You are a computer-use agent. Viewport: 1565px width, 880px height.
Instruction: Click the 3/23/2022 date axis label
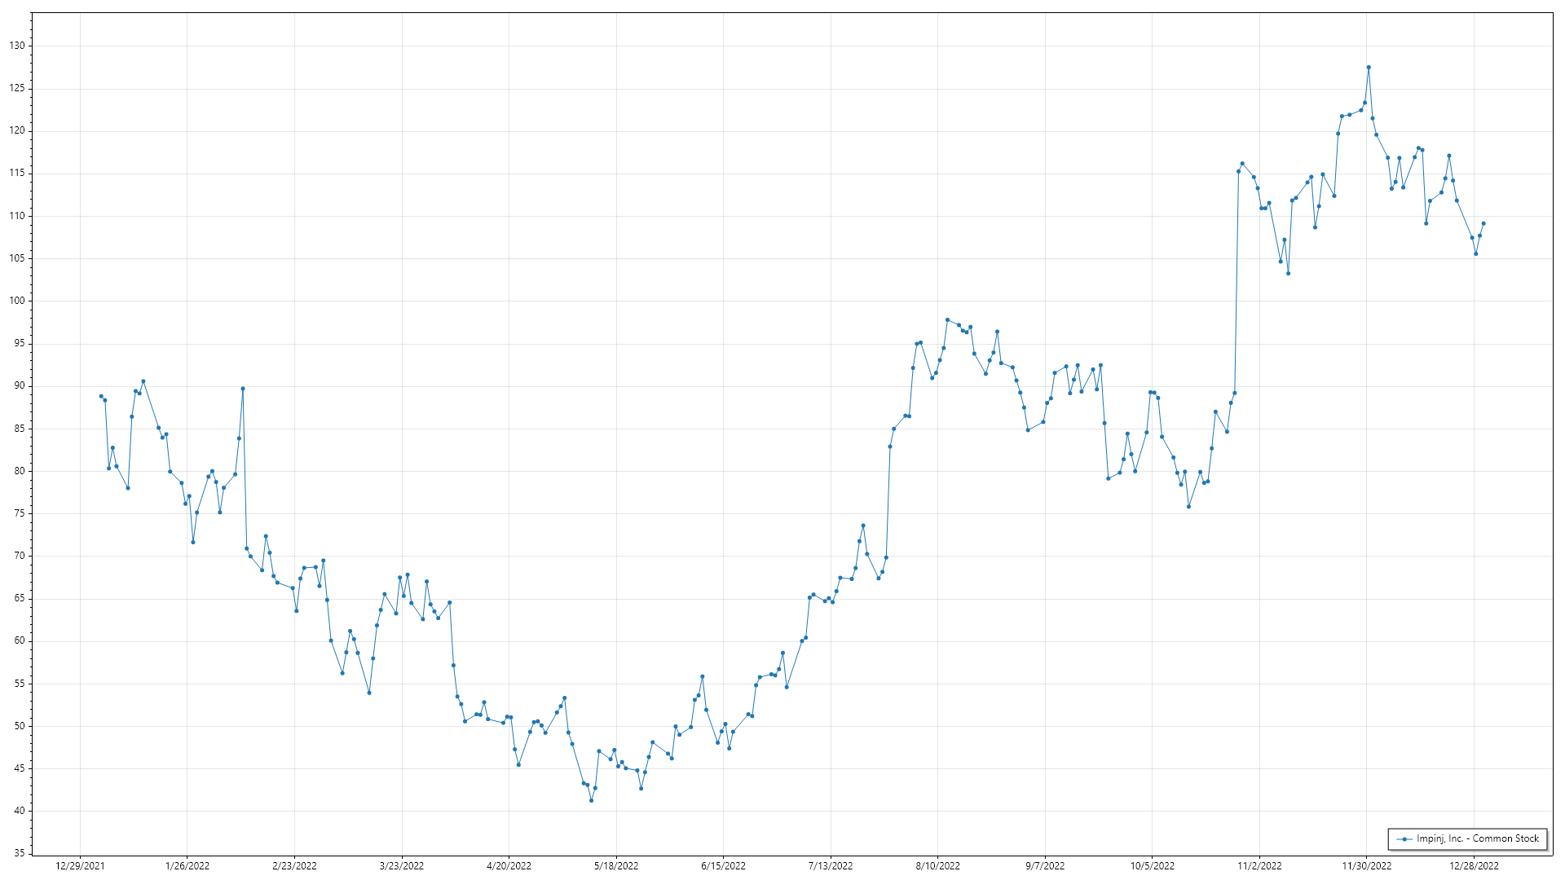point(402,866)
